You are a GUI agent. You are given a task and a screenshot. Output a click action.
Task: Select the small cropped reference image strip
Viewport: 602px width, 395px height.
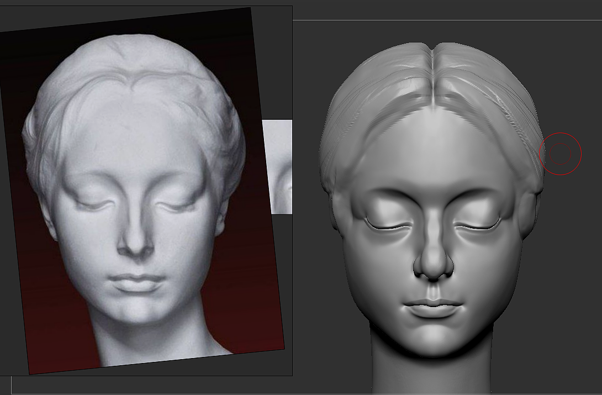coord(277,167)
